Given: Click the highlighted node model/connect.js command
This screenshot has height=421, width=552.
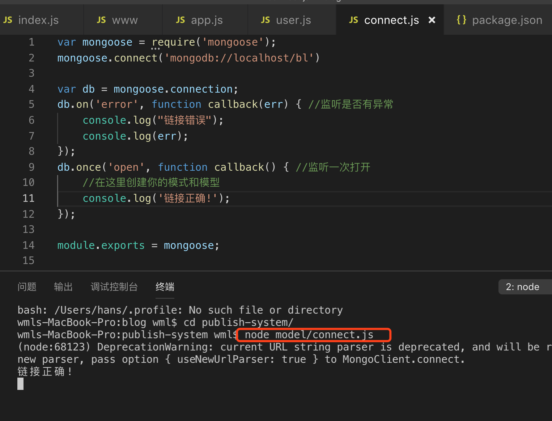Looking at the screenshot, I should click(309, 335).
